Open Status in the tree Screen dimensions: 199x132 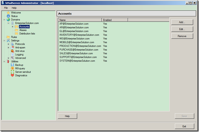pos(14,16)
